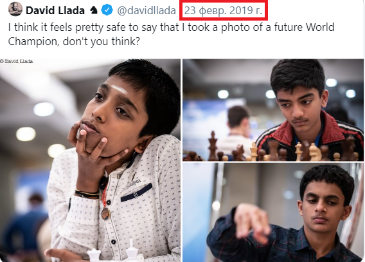Click the white forehead mark in left photo
Screen dimensions: 365x262
pyautogui.click(x=119, y=89)
